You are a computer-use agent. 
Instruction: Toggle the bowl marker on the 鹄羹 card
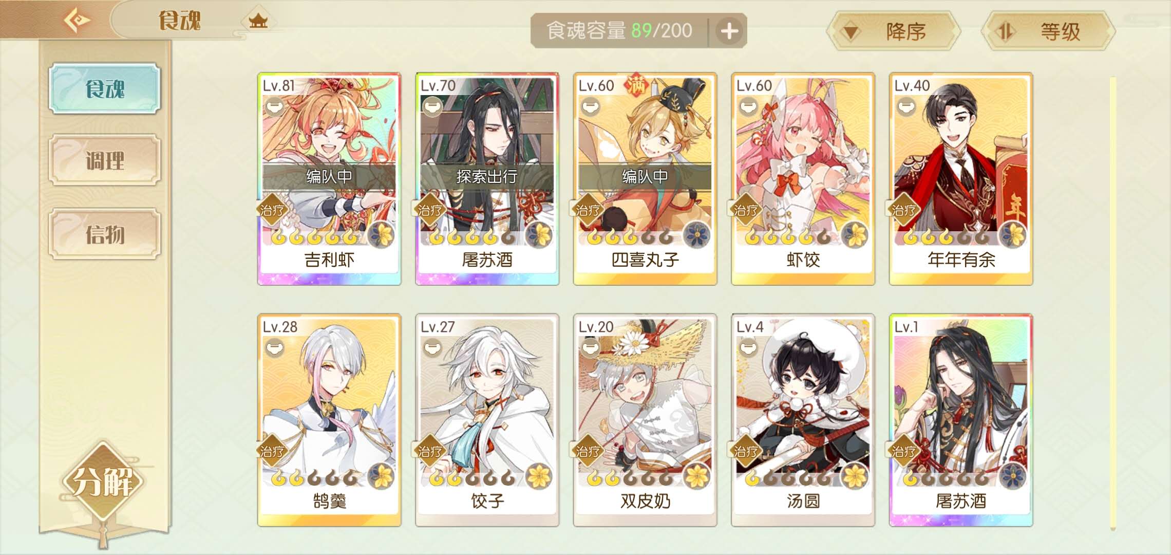pos(275,348)
